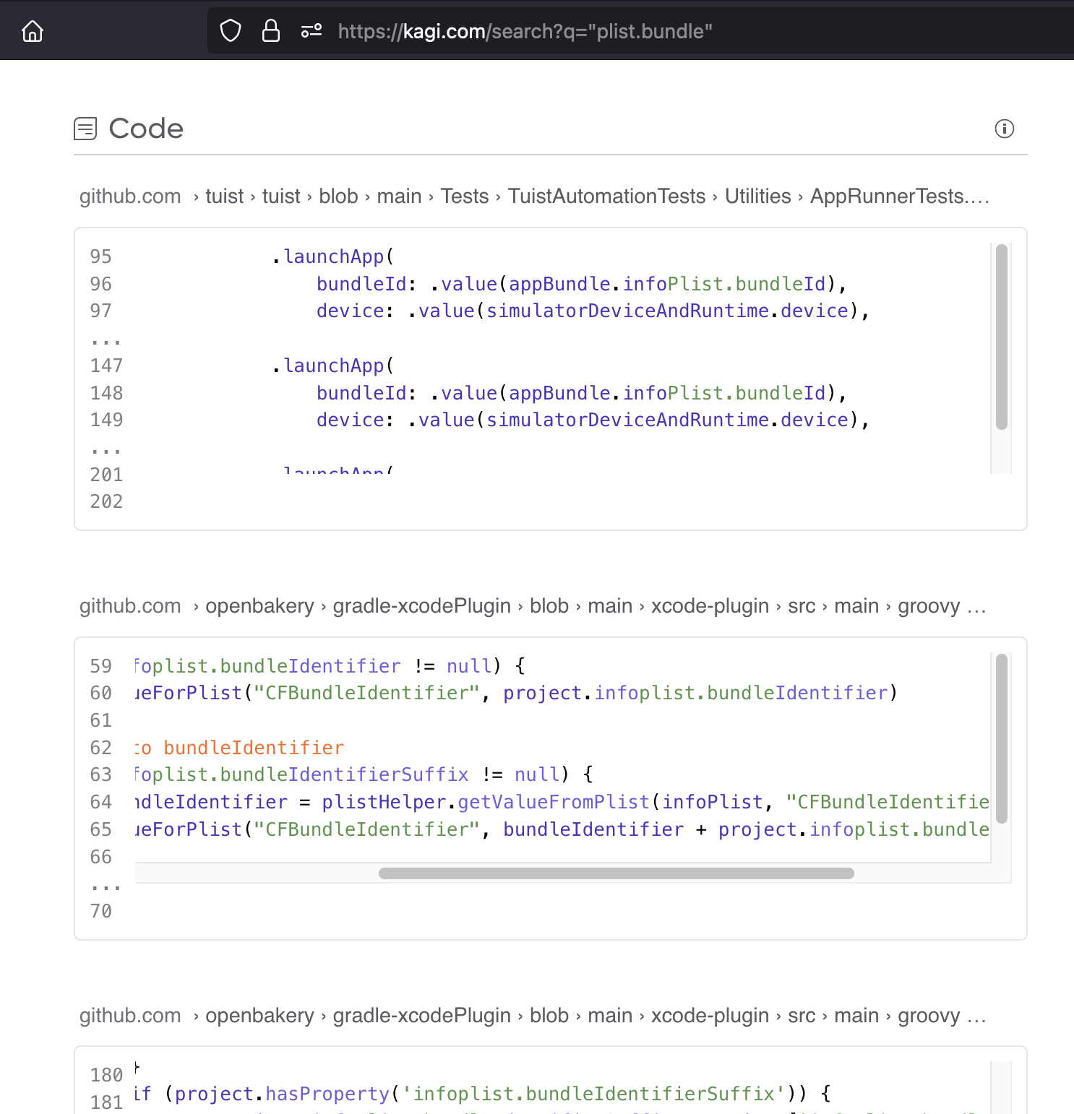Viewport: 1074px width, 1114px height.
Task: Click the vertical scrollbar in the tuist code block
Action: pyautogui.click(x=1001, y=337)
